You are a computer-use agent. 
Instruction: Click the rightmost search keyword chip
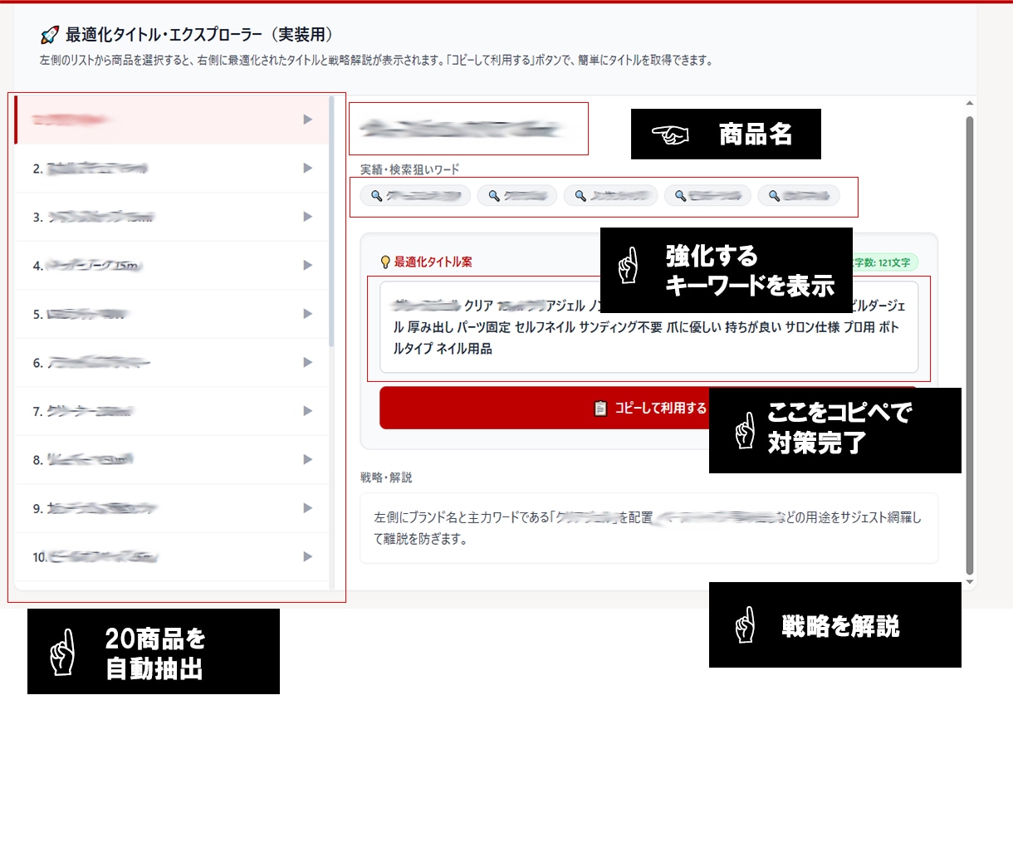pos(799,196)
